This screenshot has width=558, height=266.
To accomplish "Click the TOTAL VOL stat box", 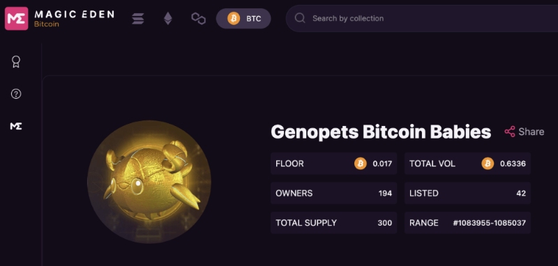I will point(467,164).
